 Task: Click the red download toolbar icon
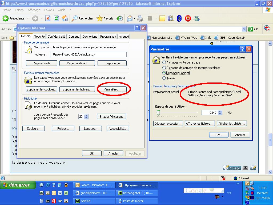[188, 18]
